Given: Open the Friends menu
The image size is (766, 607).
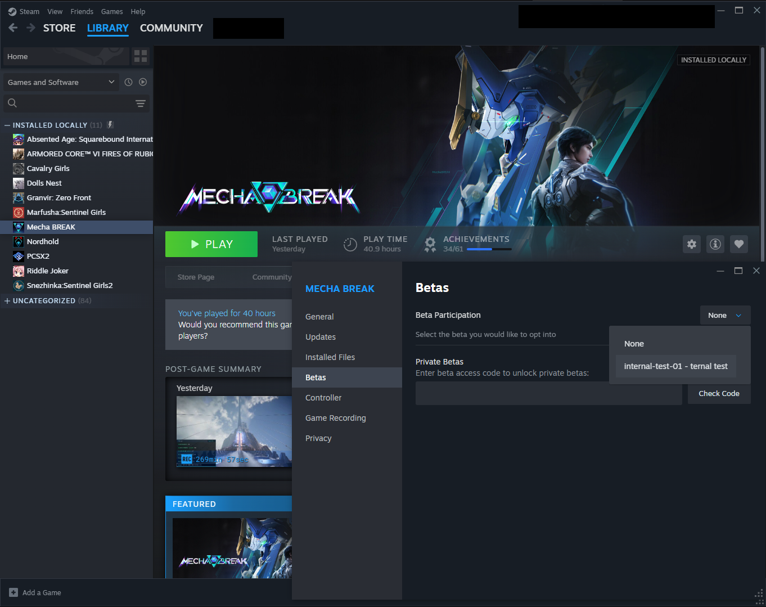Looking at the screenshot, I should click(x=82, y=11).
